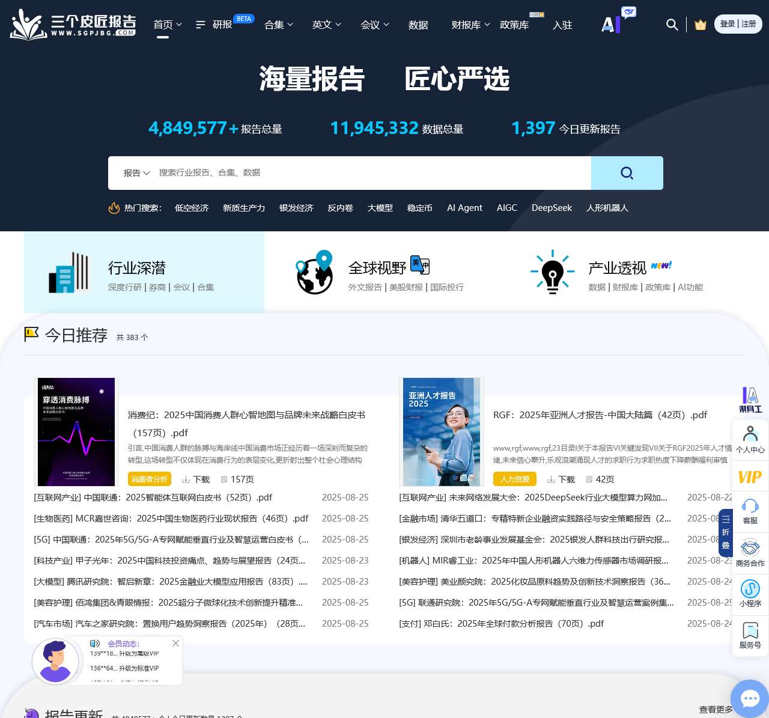Click the DeepSeek hot search link
The image size is (769, 718).
[552, 208]
